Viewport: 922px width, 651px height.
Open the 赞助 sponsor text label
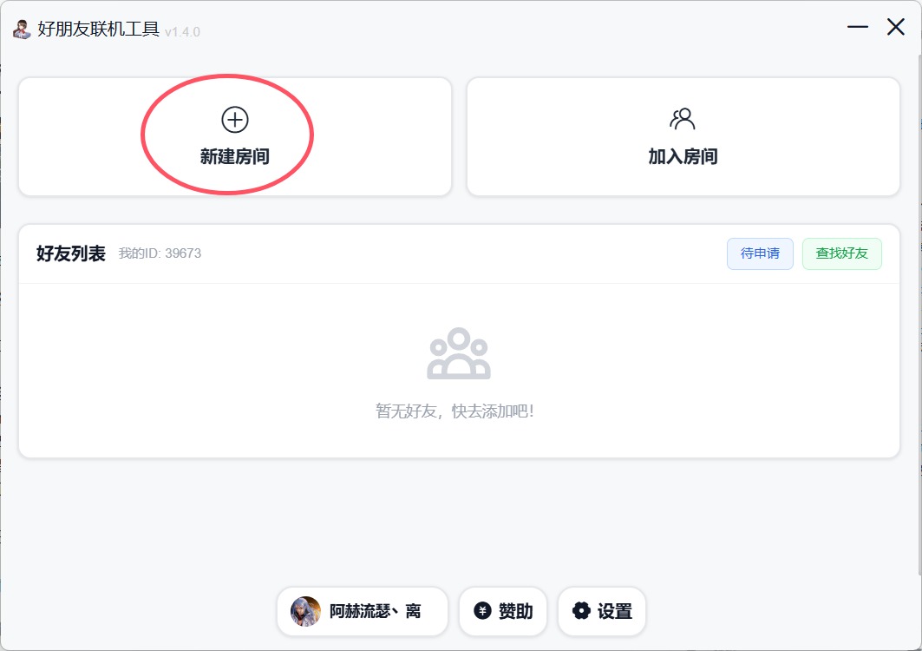click(x=516, y=611)
